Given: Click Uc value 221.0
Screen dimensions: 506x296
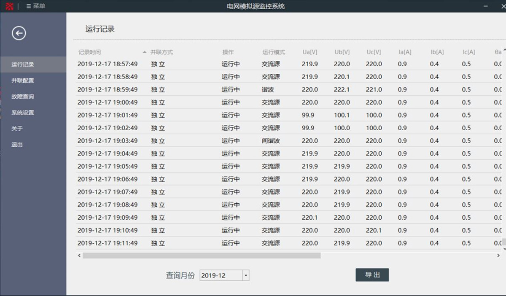Looking at the screenshot, I should pos(374,89).
